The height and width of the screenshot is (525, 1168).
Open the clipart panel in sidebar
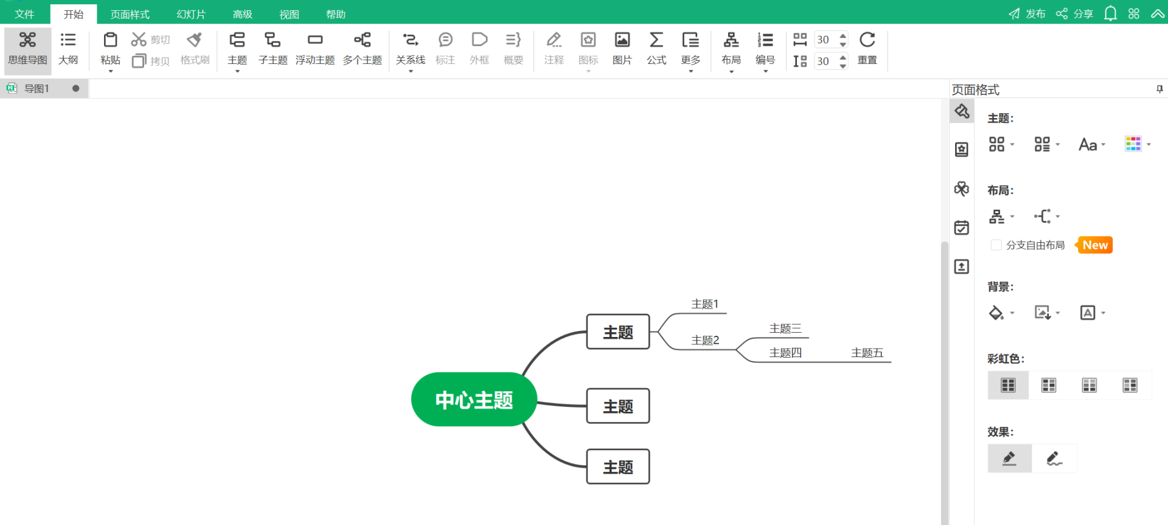click(x=961, y=189)
